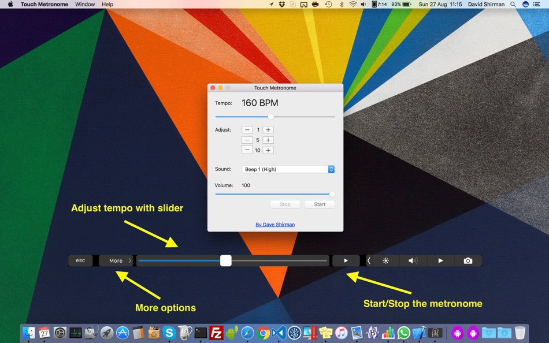Viewport: 549px width, 343px height.
Task: Launch FileZilla from the Dock
Action: 216,333
